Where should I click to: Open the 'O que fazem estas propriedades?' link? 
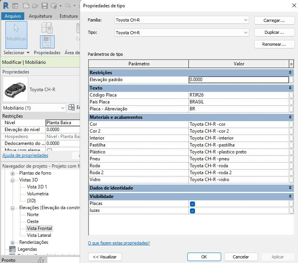pyautogui.click(x=119, y=243)
